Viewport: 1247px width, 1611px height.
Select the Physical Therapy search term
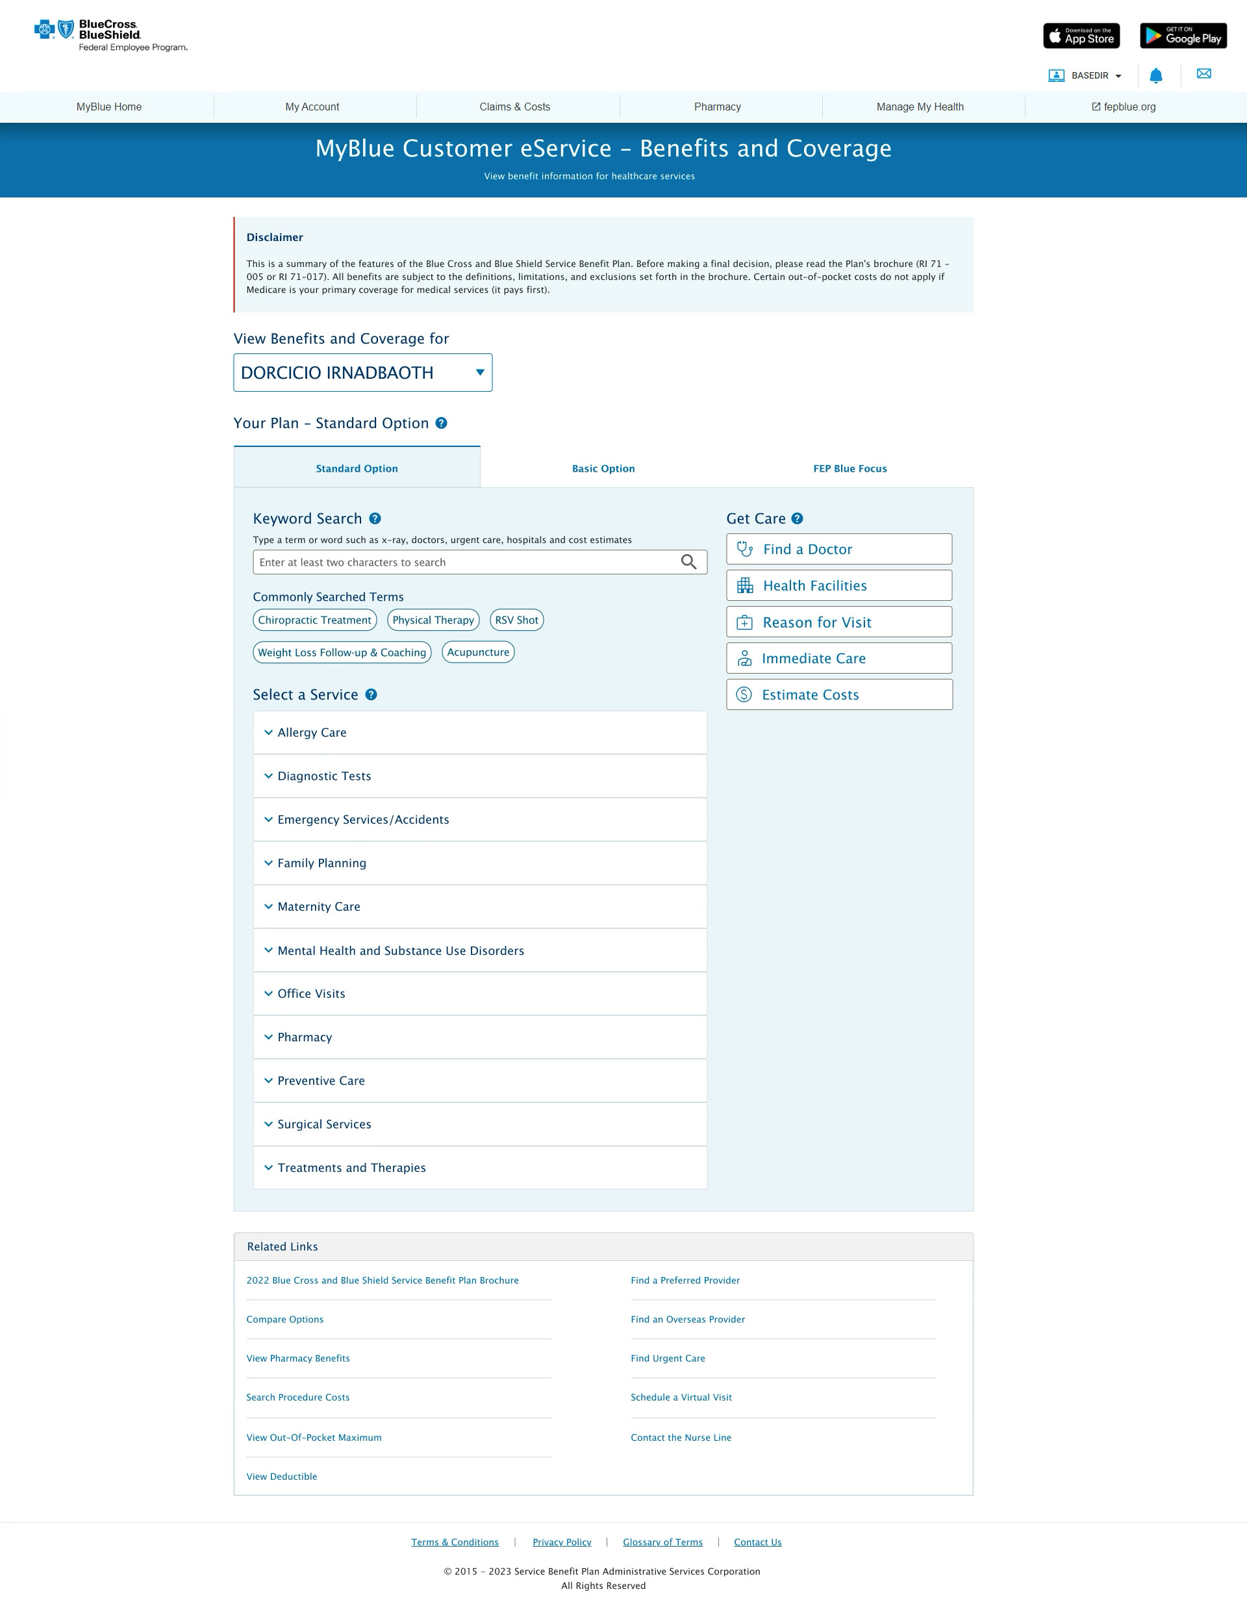tap(433, 620)
